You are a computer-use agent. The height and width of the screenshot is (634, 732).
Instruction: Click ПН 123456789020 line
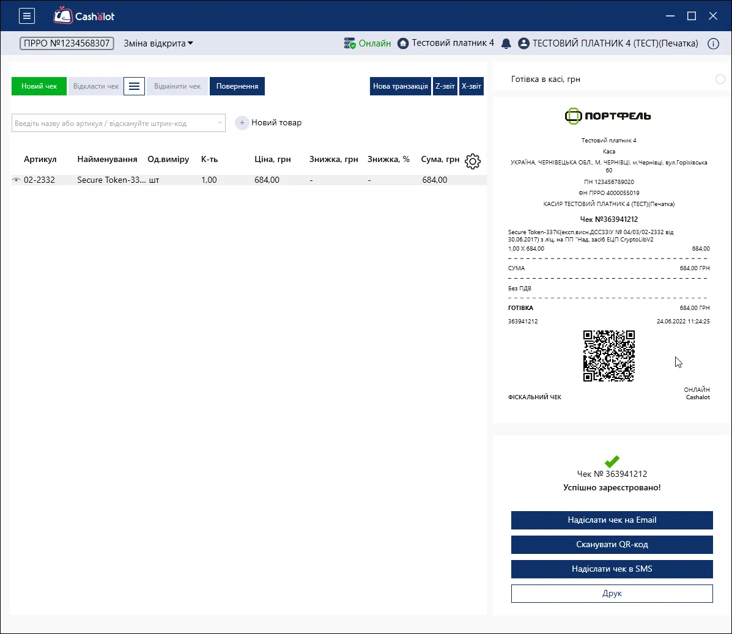608,182
